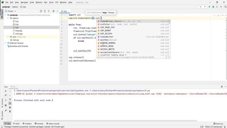Switch to Python Console tab
227x128 pixels.
tap(53, 123)
